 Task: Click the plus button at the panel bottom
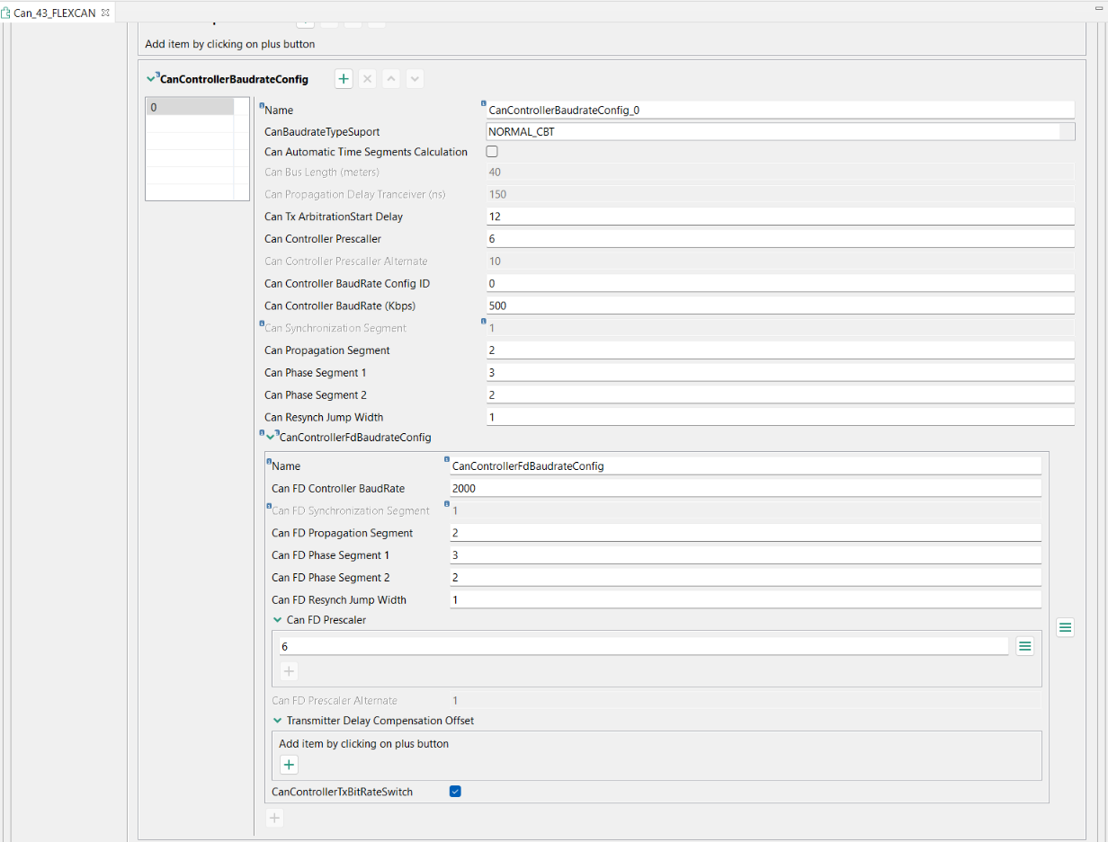coord(274,818)
